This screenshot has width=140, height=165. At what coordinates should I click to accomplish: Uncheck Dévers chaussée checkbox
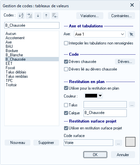(66, 62)
